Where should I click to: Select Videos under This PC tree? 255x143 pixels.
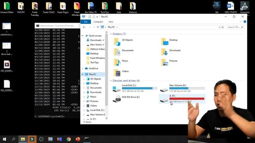click(92, 106)
